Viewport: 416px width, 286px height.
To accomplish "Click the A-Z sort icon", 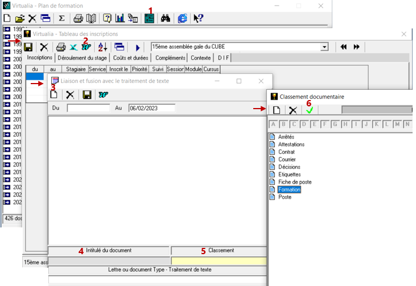I will 102,47.
